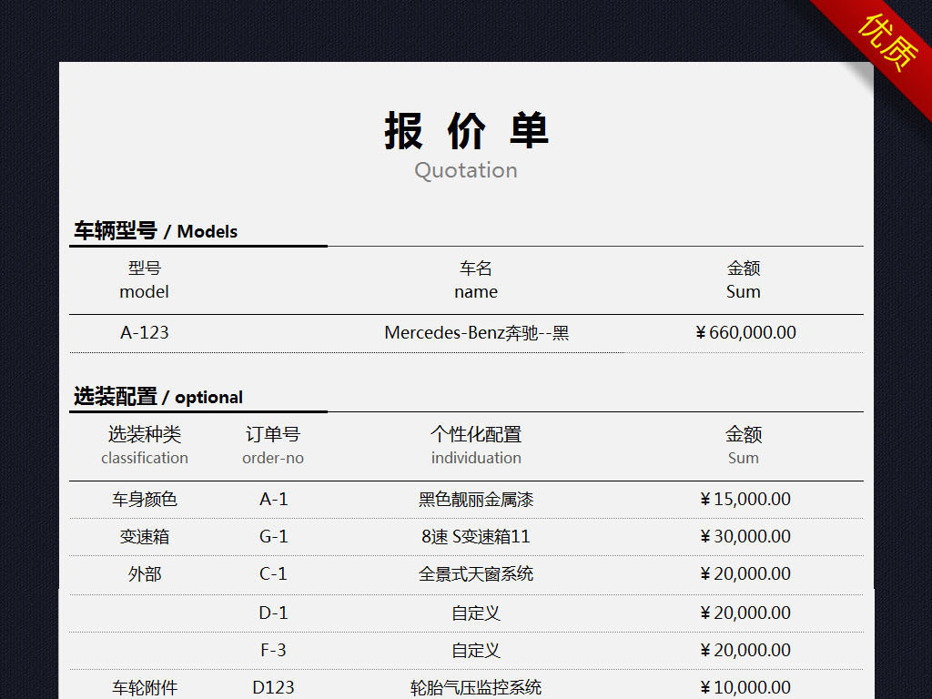Select the 车辆型号 / Models section header
Image resolution: width=932 pixels, height=699 pixels.
[x=155, y=231]
